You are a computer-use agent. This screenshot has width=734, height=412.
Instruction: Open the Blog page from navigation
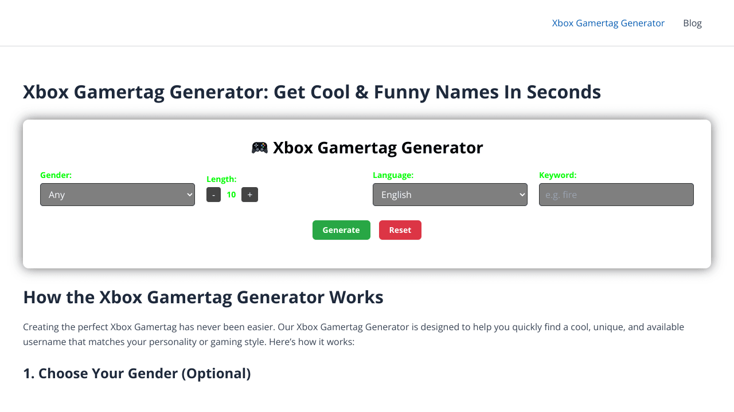point(692,23)
